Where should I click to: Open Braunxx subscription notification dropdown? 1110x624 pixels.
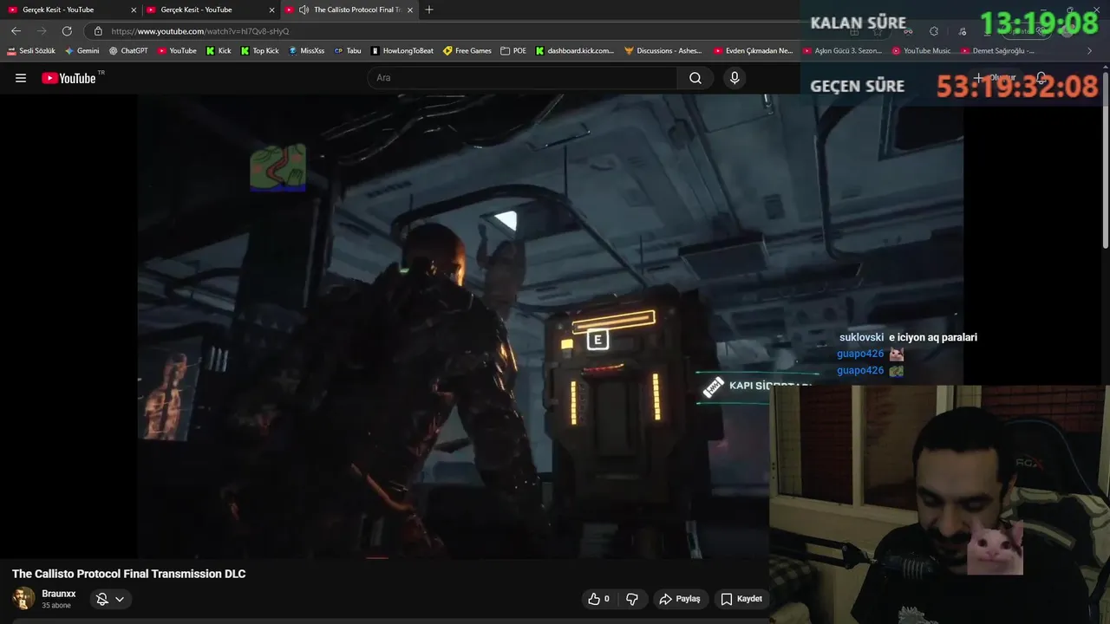pos(110,599)
